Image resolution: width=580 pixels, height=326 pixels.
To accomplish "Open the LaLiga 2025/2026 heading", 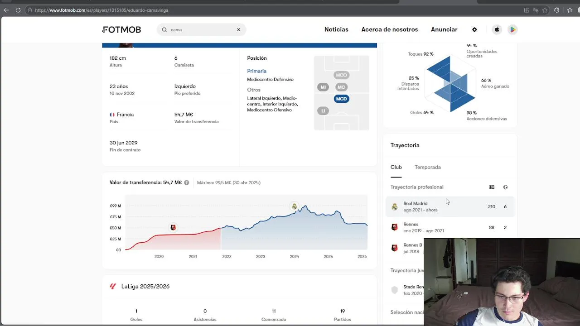I will click(x=145, y=286).
